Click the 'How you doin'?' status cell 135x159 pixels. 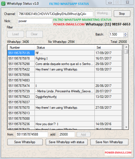tap(65, 124)
